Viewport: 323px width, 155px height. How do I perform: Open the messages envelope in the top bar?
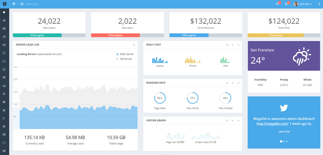[x=286, y=4]
